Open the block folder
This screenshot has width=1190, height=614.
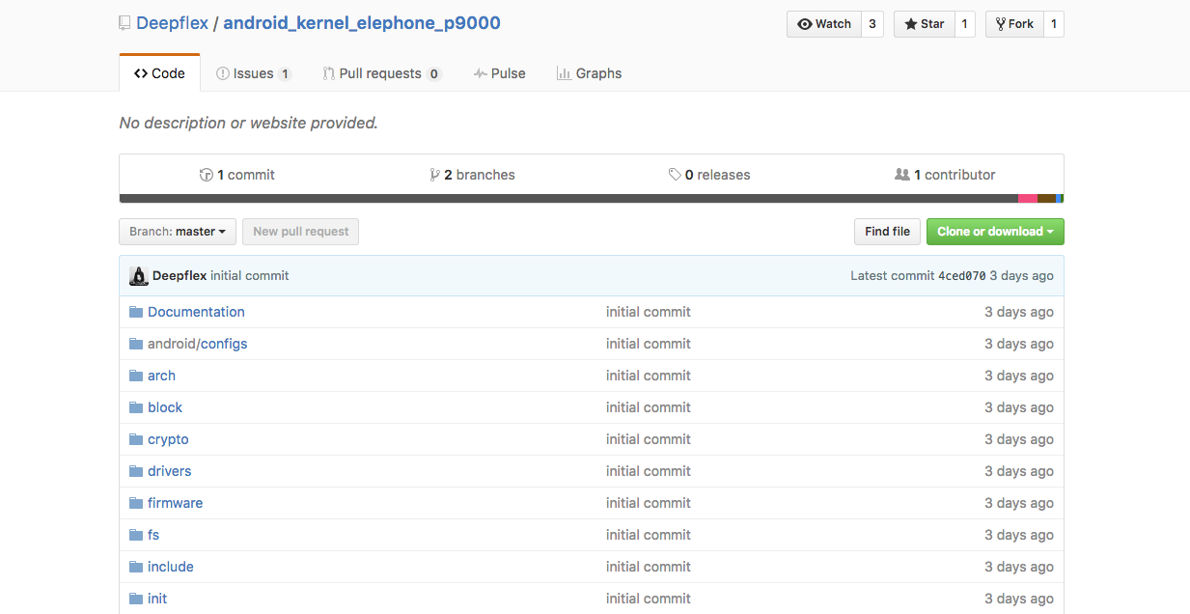click(x=165, y=407)
